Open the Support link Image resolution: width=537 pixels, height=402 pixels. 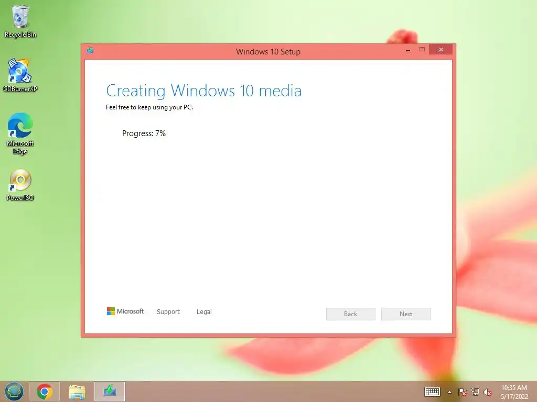point(168,312)
